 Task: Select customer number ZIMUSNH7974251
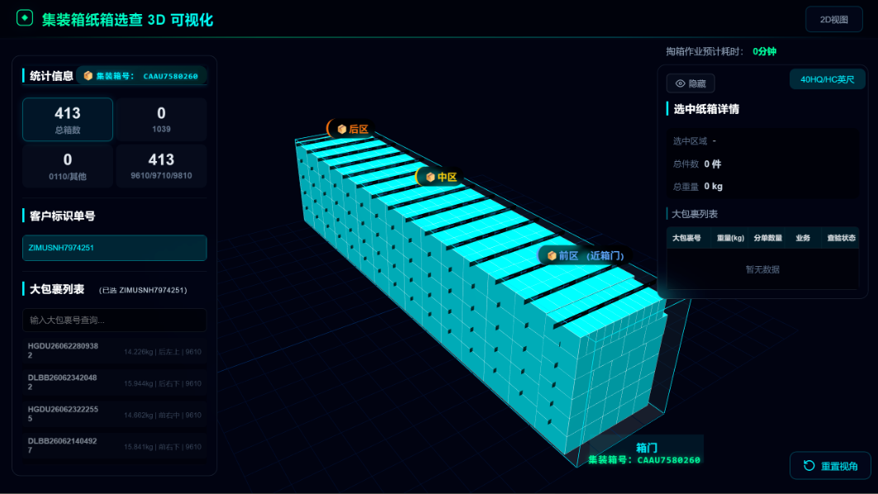pyautogui.click(x=115, y=248)
